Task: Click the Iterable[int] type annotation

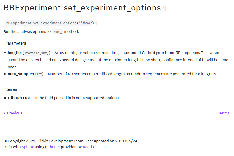Action: click(36, 53)
